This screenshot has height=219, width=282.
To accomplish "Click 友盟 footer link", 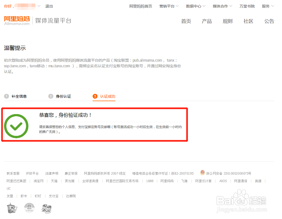I will click(10, 196).
